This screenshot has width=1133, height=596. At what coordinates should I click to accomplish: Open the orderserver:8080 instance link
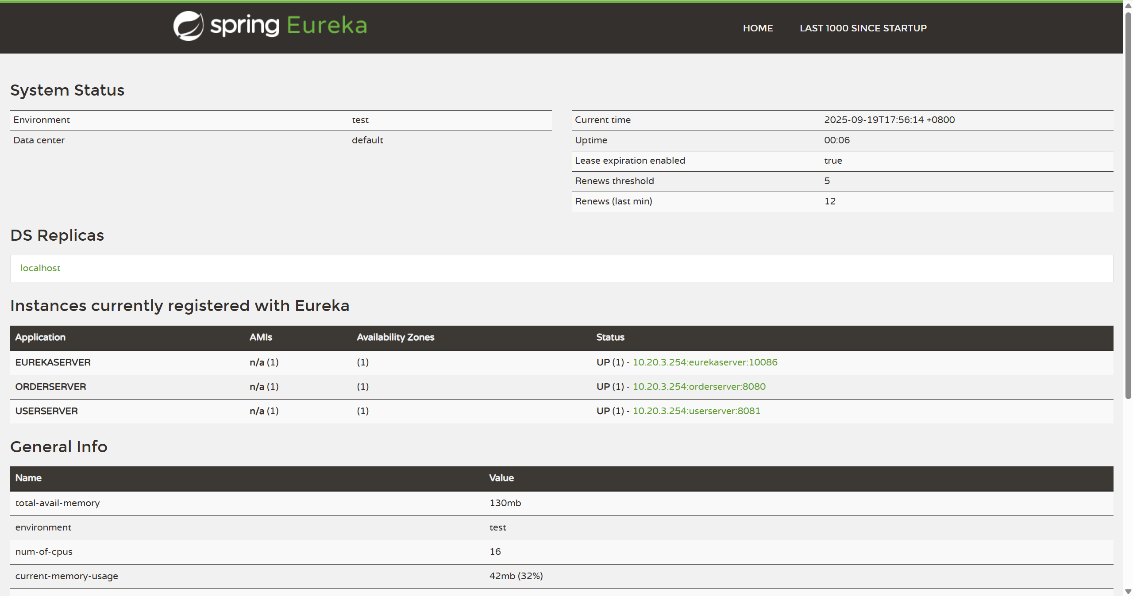[x=699, y=387]
